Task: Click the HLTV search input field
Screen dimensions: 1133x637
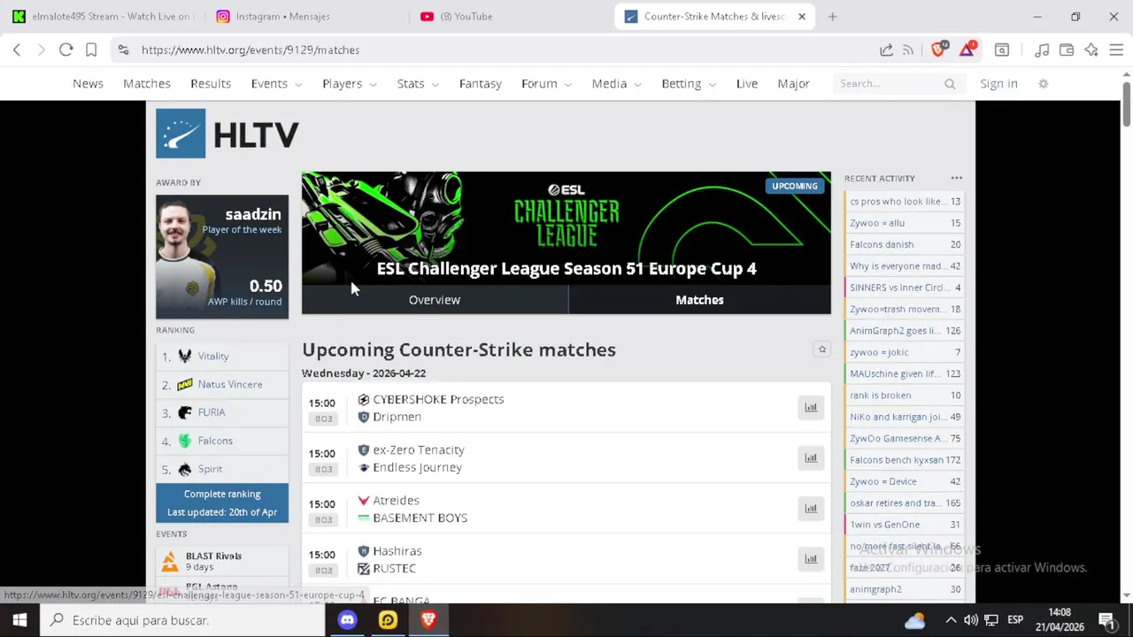Action: pos(890,83)
